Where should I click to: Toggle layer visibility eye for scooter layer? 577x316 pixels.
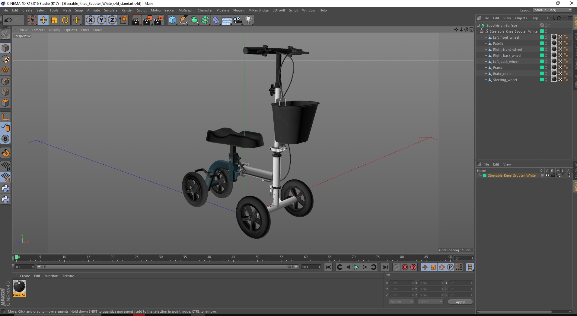tap(547, 176)
